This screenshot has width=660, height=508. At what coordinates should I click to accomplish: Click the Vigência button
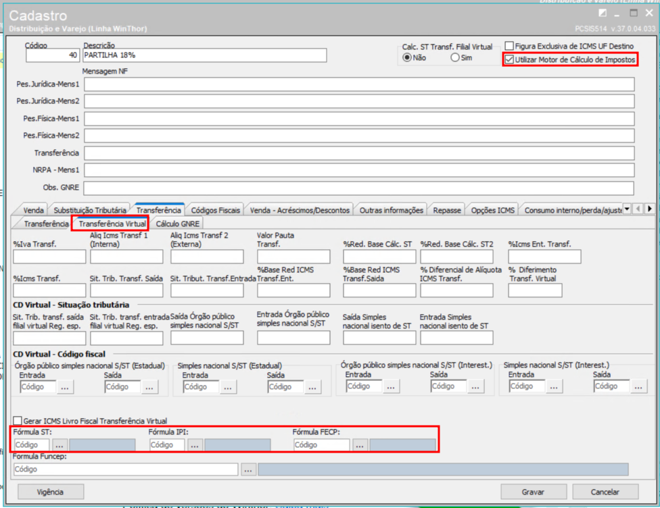tap(51, 492)
